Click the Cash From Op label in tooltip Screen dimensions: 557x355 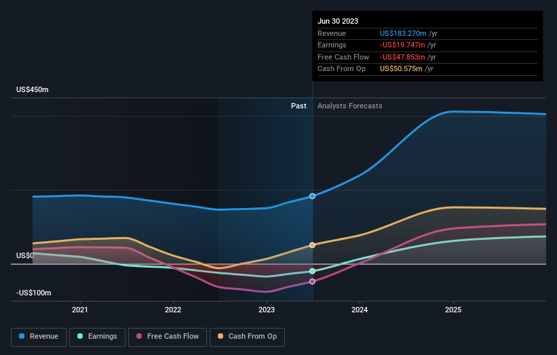pos(341,69)
